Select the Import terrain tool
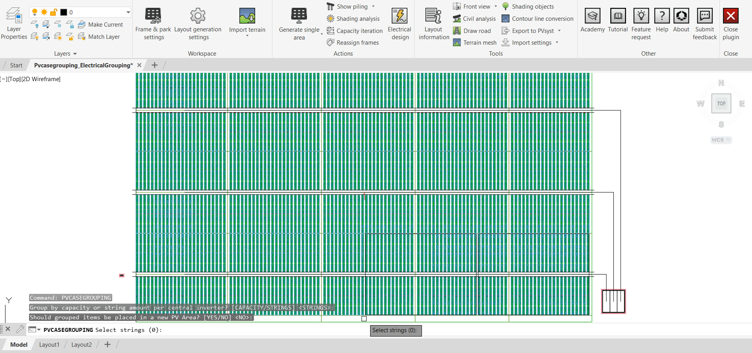The width and height of the screenshot is (752, 353). tap(247, 20)
